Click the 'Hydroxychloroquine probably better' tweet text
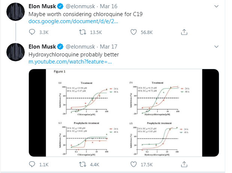The image size is (232, 173). coord(74,54)
